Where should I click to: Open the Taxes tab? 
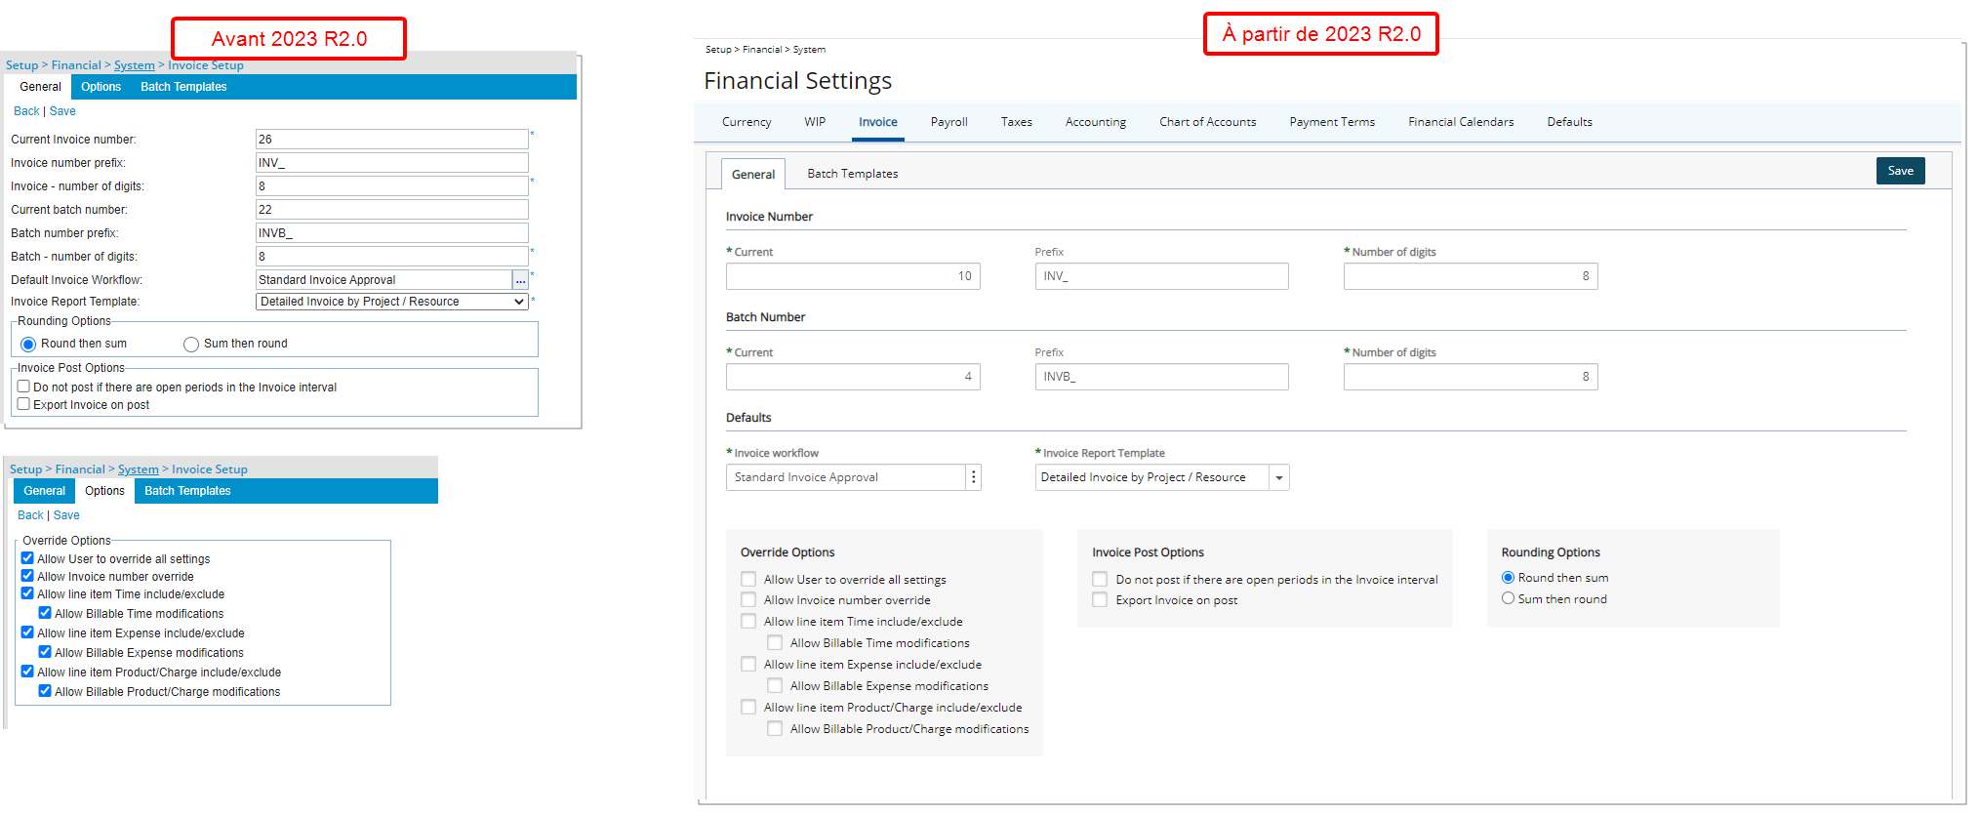[1016, 122]
